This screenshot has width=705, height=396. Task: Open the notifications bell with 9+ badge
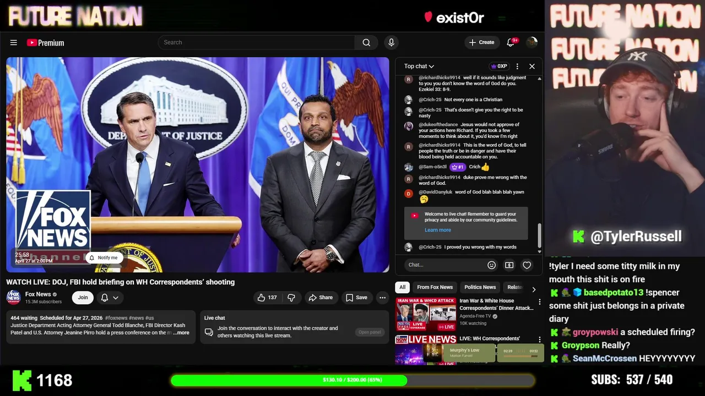click(511, 42)
